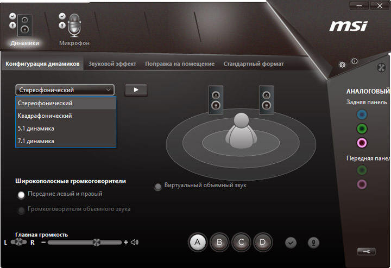Viewport: 391px width, 268px height.
Task: Click the checkmark icon beside Микрофон
Action: click(x=62, y=16)
